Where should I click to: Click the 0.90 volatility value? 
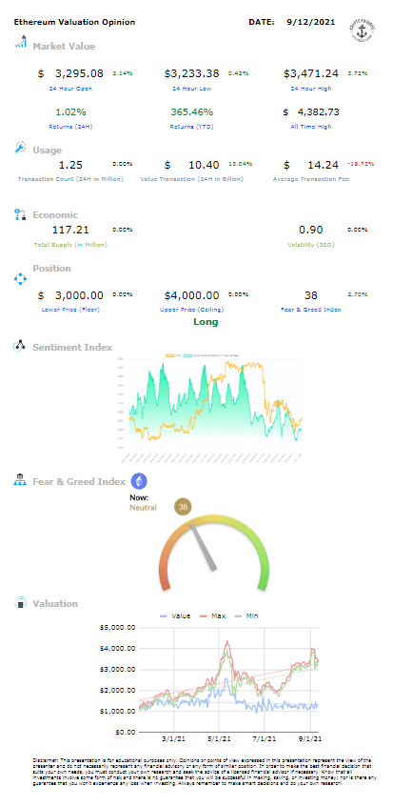[x=311, y=230]
